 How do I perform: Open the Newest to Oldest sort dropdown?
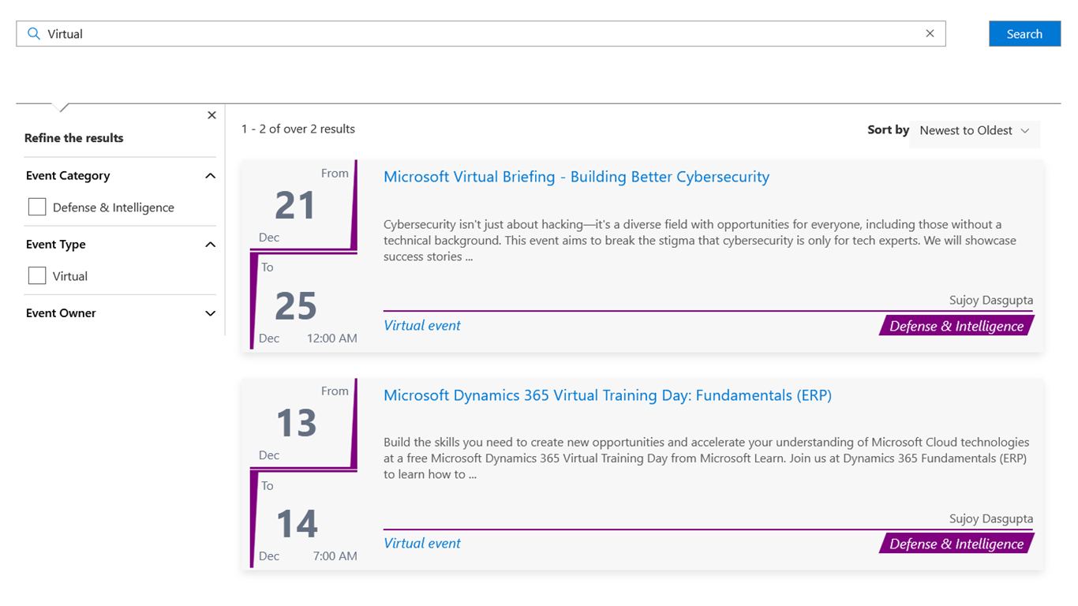coord(975,131)
